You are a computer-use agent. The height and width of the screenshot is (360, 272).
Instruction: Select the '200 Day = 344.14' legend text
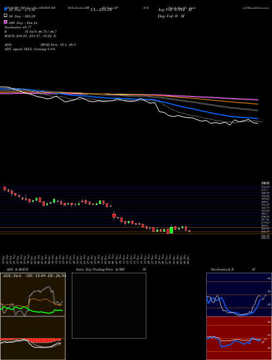(23, 23)
